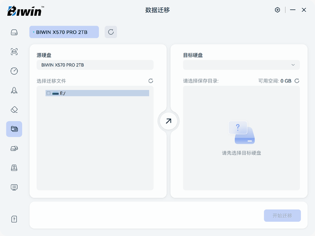Click the E:/ drive icon
315x236 pixels.
click(x=56, y=93)
